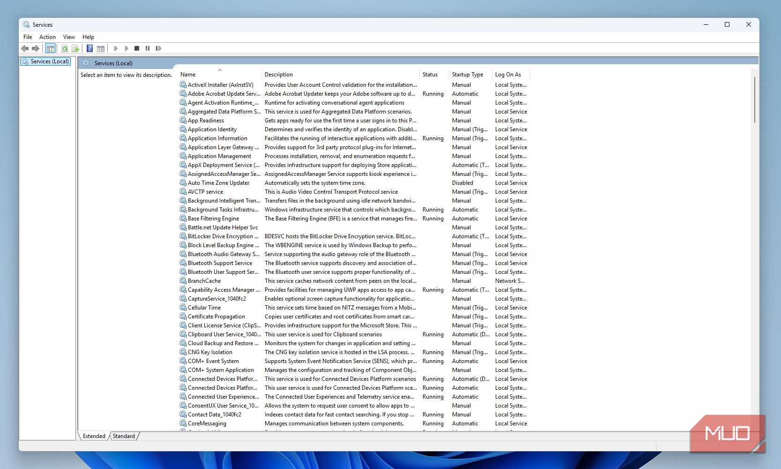
Task: Select the Contact Data_1040fc2 service
Action: [x=354, y=415]
